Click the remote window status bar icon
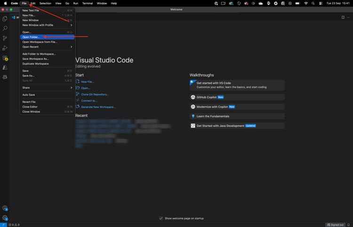 (3, 225)
